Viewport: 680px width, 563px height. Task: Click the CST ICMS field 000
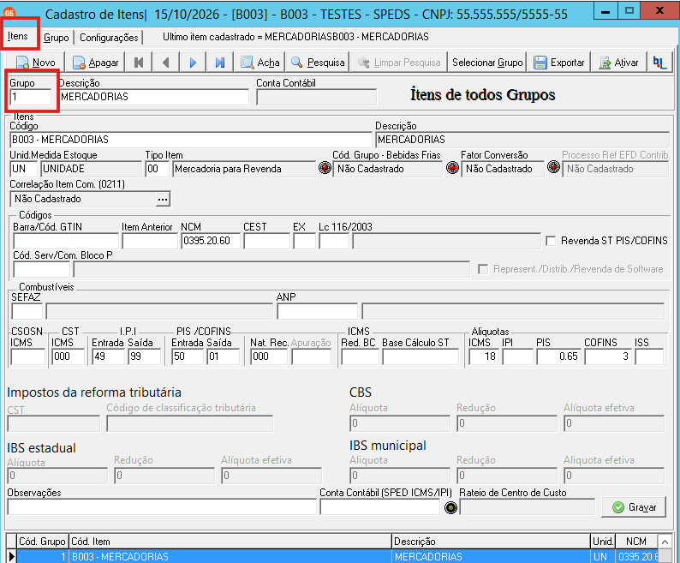click(69, 356)
